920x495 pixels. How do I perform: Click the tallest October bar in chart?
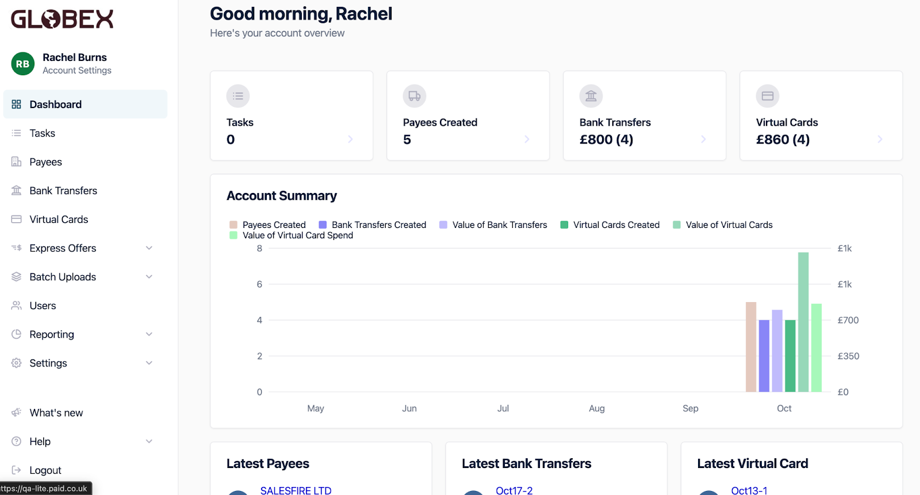point(803,322)
